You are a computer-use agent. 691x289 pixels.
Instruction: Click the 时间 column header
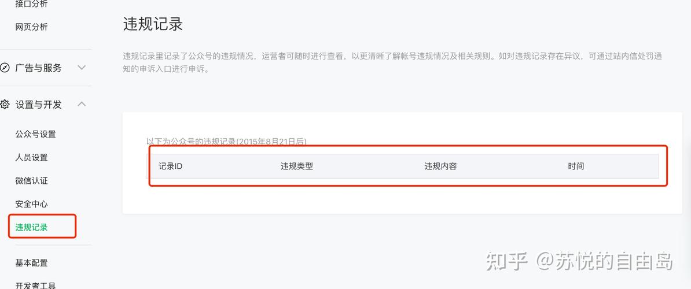[x=576, y=166]
